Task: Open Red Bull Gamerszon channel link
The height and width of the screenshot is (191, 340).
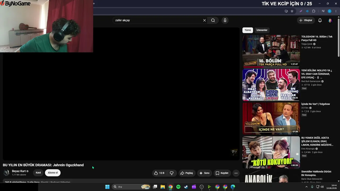Action: 311,81
